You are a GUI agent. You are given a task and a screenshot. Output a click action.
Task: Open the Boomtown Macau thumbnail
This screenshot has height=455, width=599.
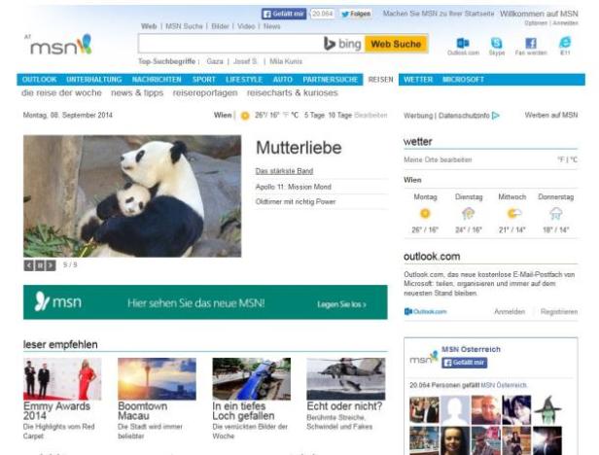pyautogui.click(x=157, y=379)
